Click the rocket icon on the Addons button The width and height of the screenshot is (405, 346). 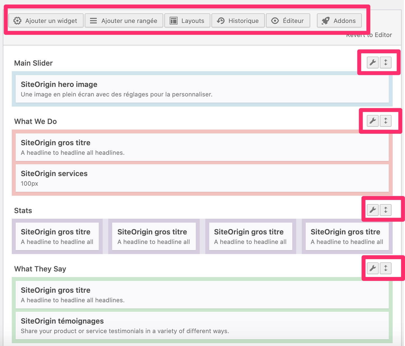[x=325, y=20]
